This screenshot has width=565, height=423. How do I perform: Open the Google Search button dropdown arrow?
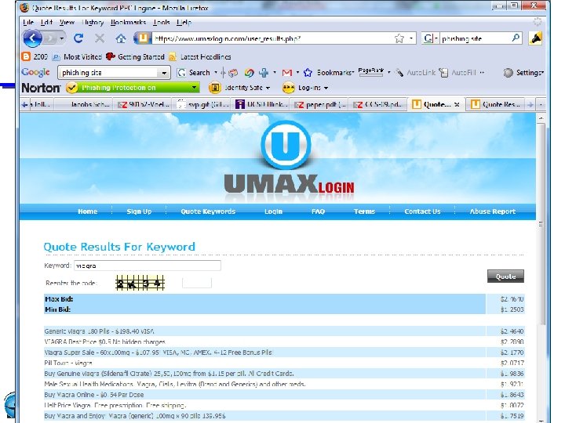tap(216, 73)
